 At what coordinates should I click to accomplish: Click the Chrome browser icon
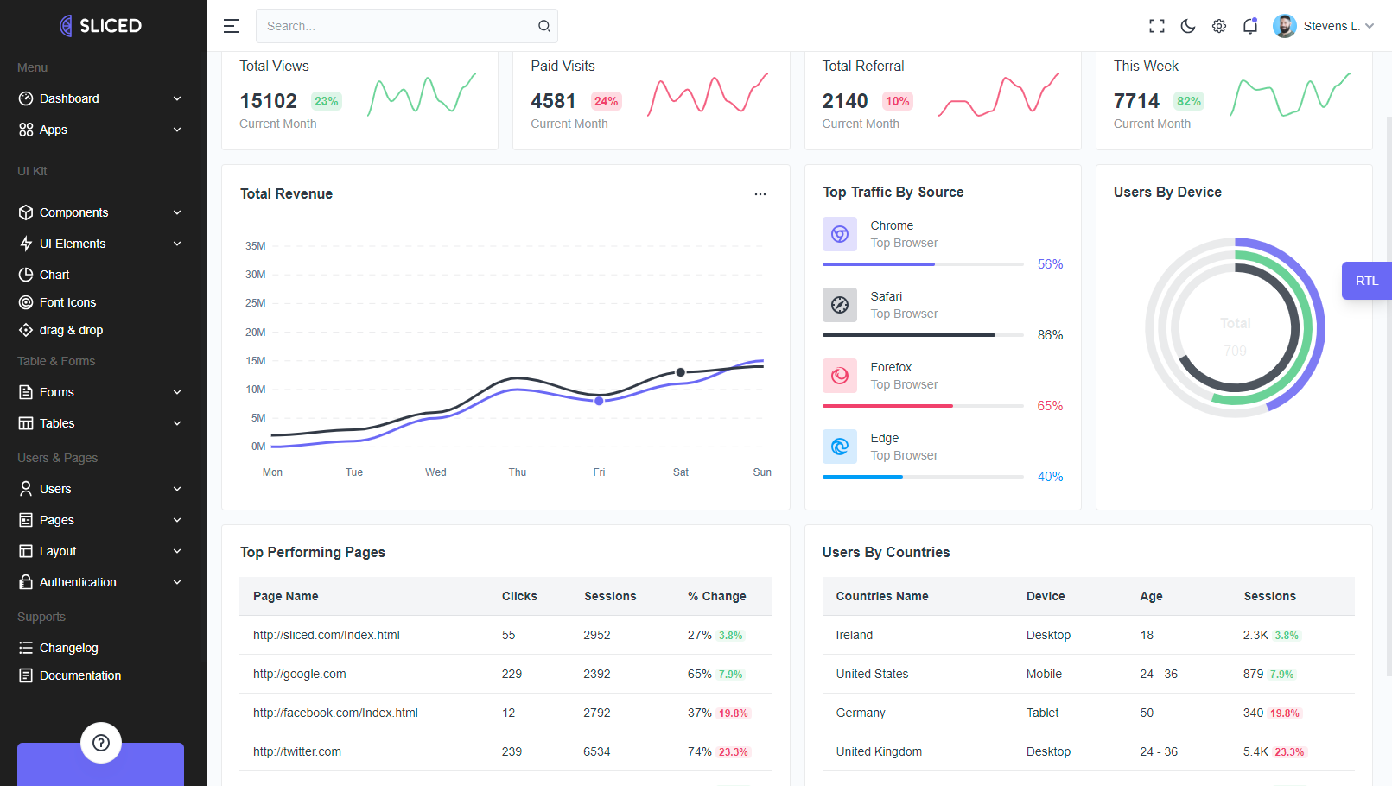point(839,234)
